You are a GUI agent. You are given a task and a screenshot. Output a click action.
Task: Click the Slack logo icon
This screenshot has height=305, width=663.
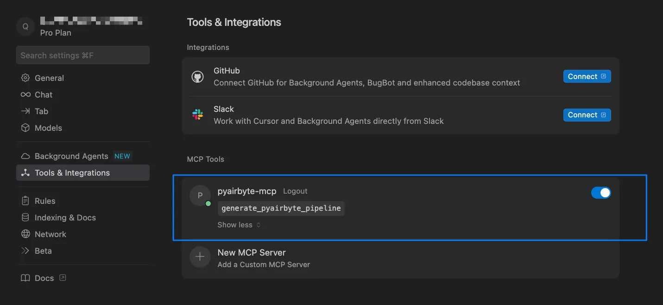coord(198,115)
